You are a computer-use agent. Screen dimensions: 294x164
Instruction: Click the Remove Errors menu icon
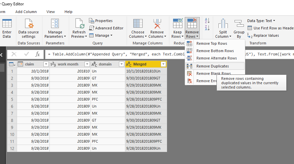point(190,81)
